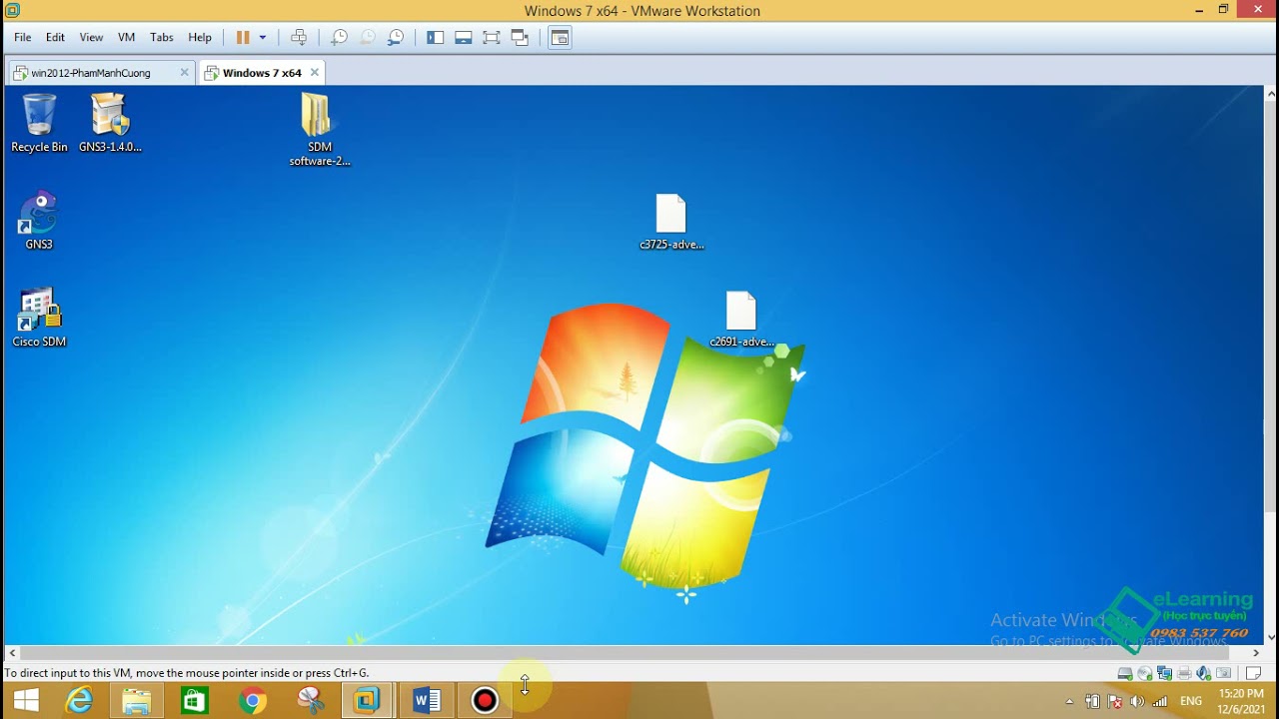Close the Windows 7 x64 tab

tap(315, 72)
